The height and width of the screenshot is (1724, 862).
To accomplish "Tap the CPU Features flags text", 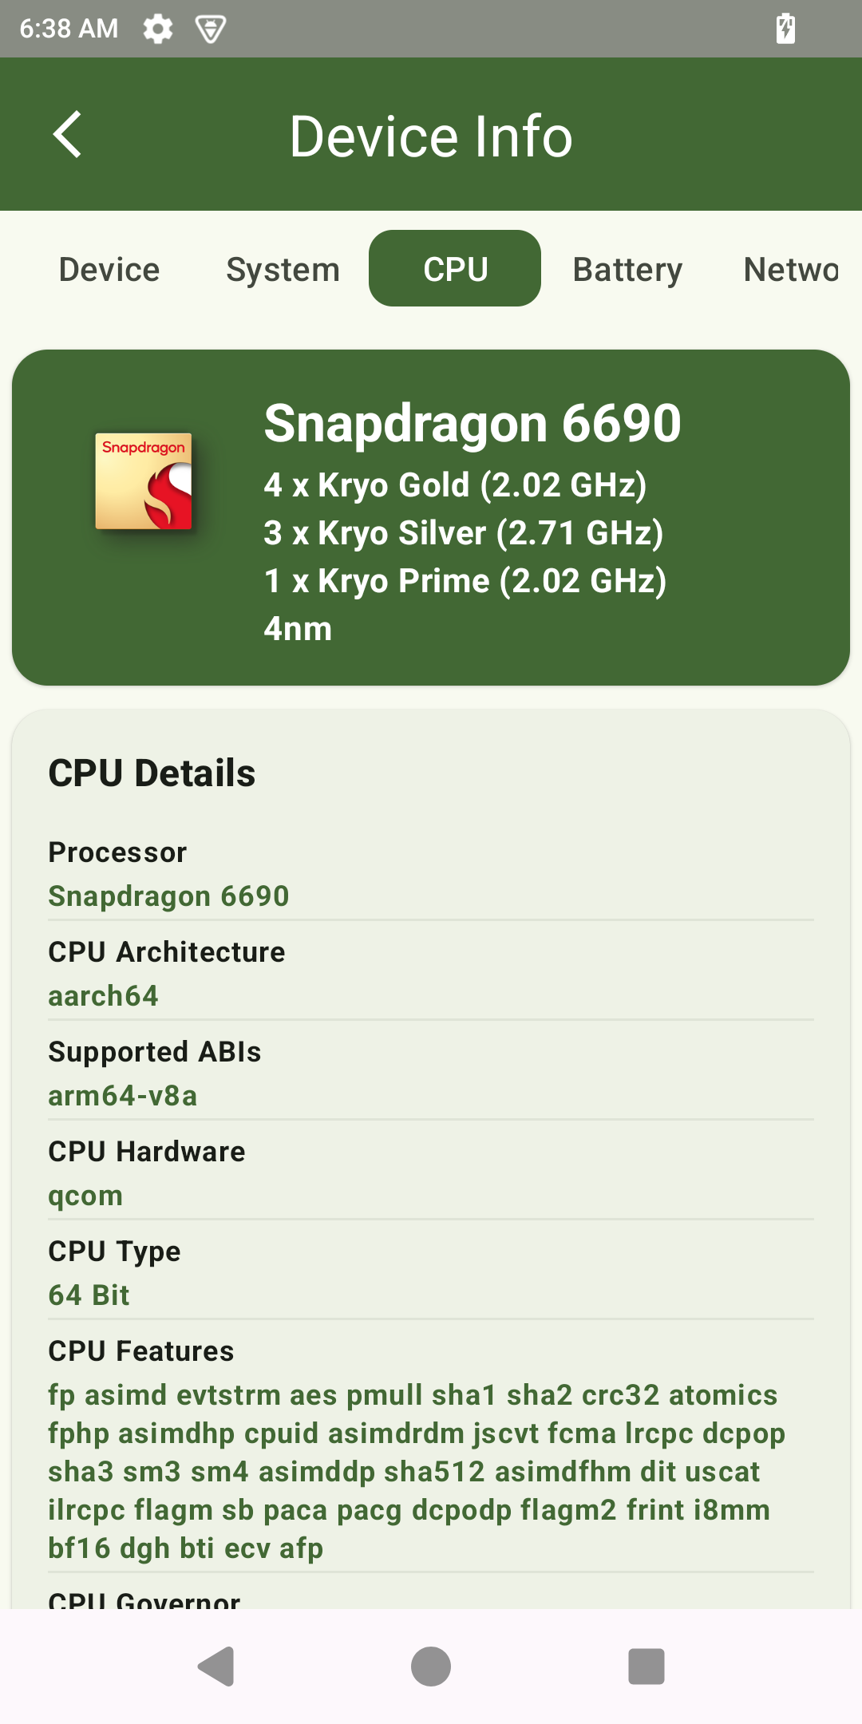I will tap(415, 1471).
